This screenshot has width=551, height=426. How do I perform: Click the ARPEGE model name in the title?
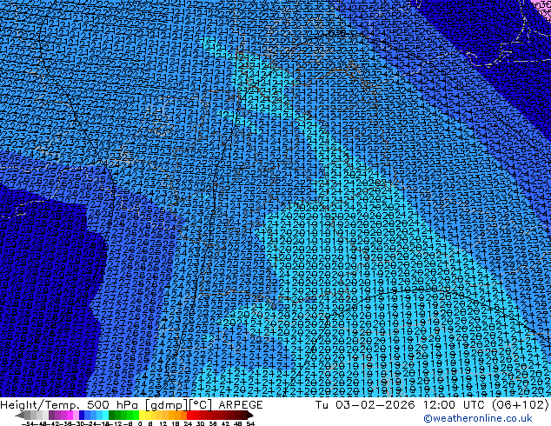point(241,404)
